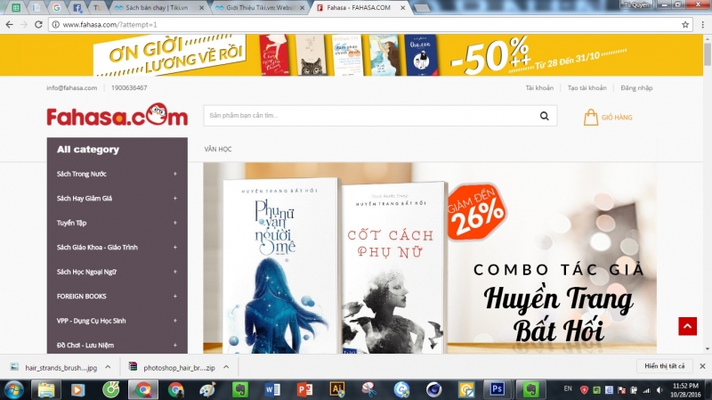The image size is (712, 400).
Task: Open the Tài khoản link
Action: [x=539, y=87]
